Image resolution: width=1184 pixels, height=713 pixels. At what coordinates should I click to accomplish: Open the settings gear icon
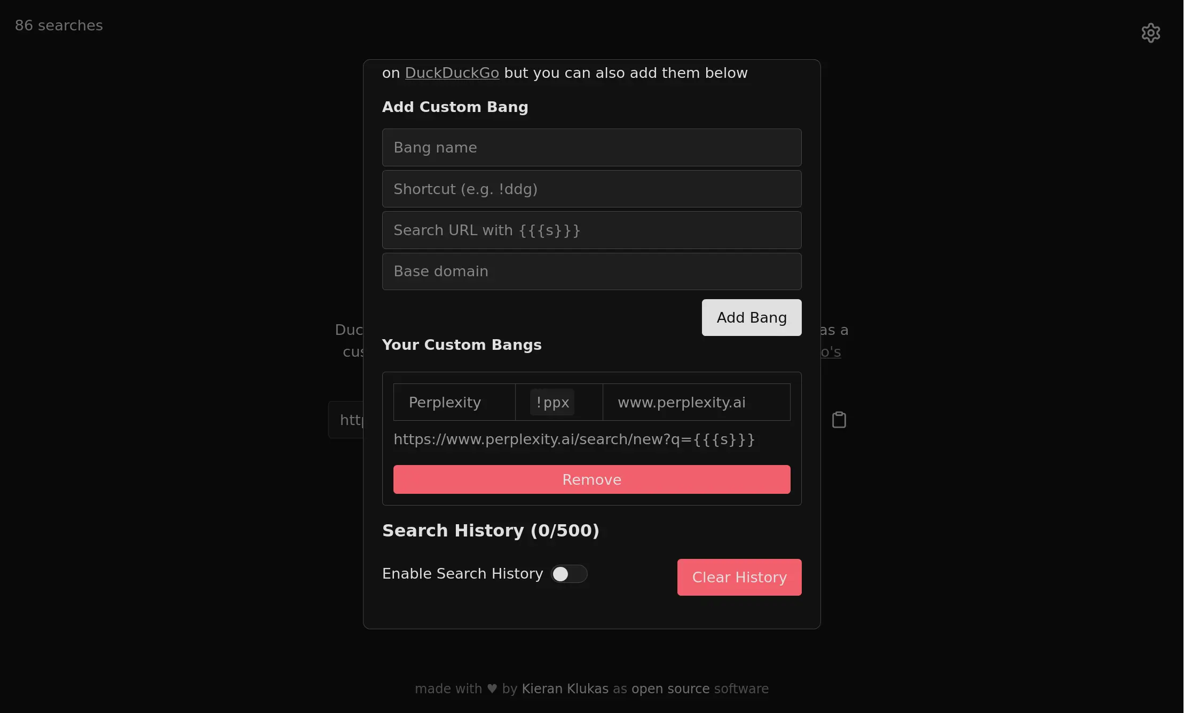tap(1150, 33)
